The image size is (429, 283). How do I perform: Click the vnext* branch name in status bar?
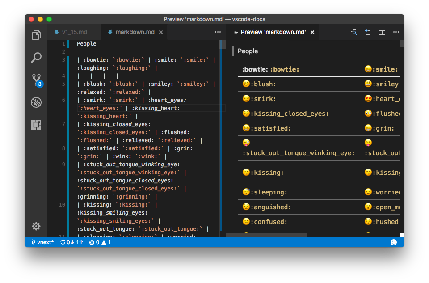[42, 242]
